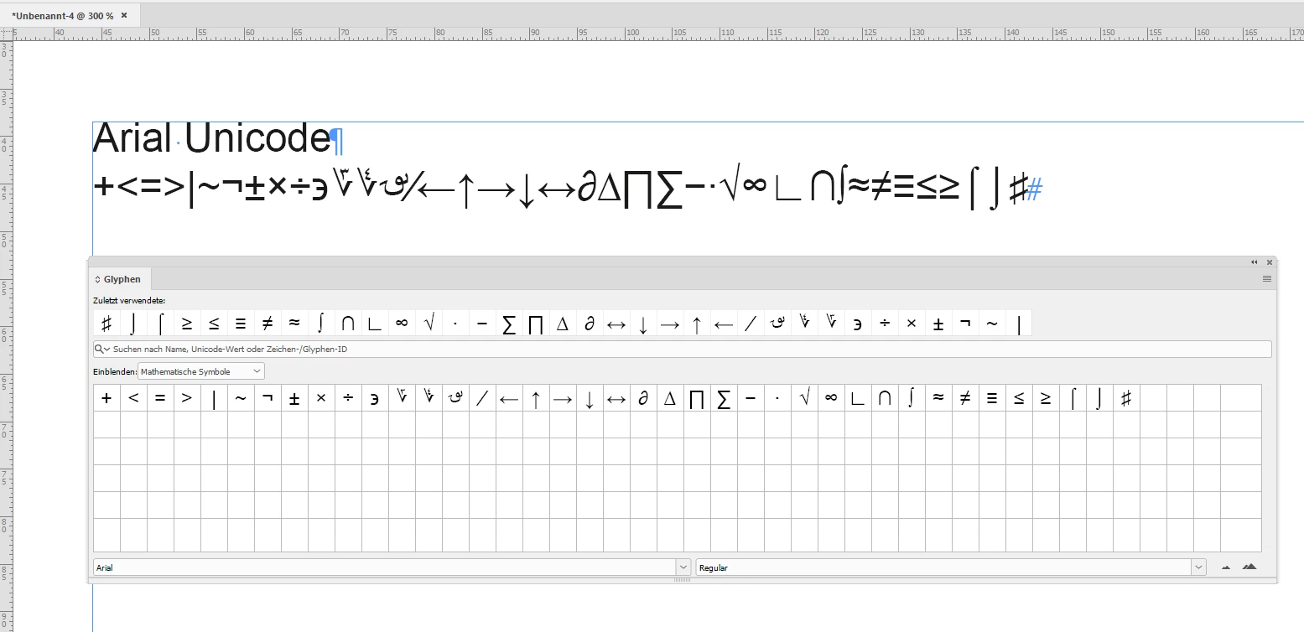Pick up arrow ↑ in main grid
1304x632 pixels.
[x=536, y=398]
